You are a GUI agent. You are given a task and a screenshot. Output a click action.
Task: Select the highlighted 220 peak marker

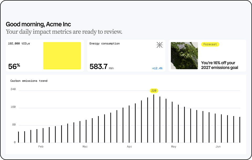[154, 91]
